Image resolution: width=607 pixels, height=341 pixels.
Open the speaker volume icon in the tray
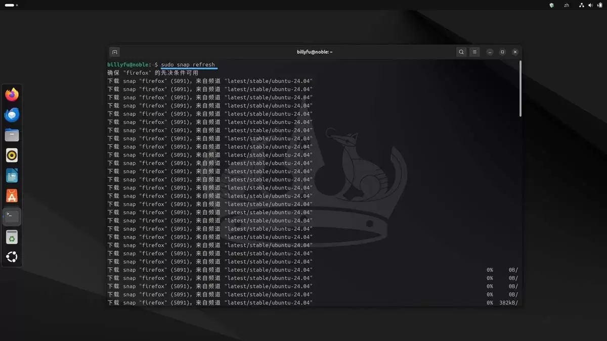pos(591,5)
